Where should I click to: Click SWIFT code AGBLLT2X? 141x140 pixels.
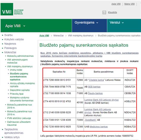(x=130, y=101)
